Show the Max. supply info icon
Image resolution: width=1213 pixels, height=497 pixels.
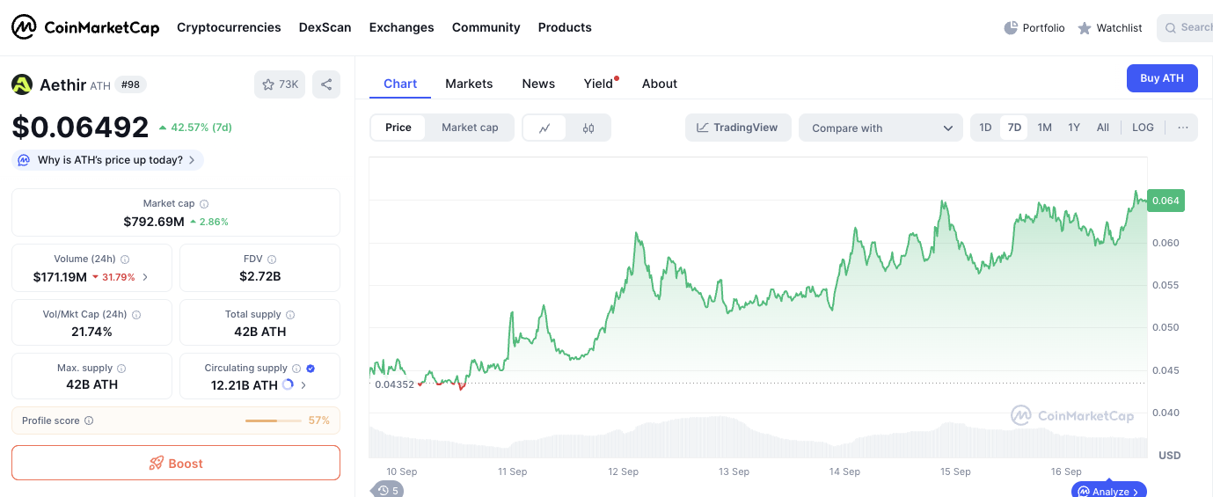point(121,369)
